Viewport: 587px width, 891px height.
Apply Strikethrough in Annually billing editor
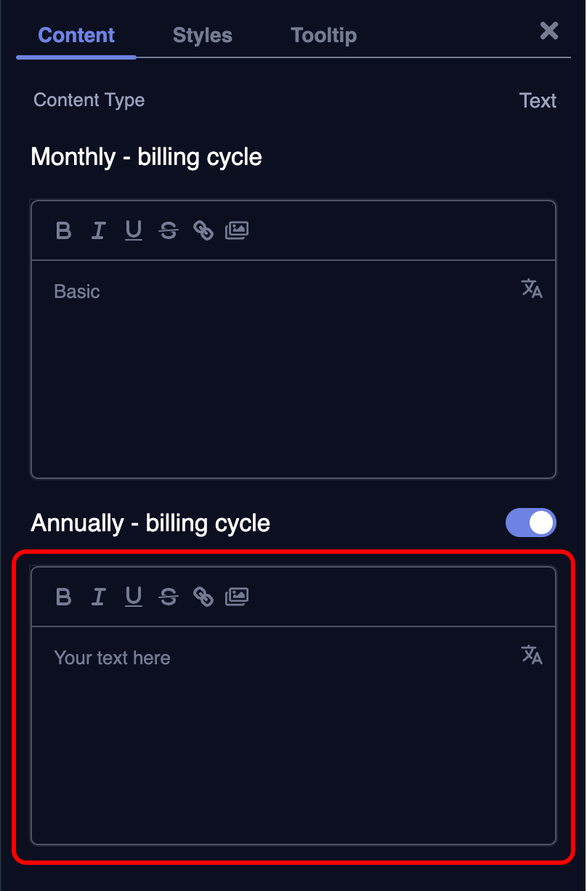[169, 597]
